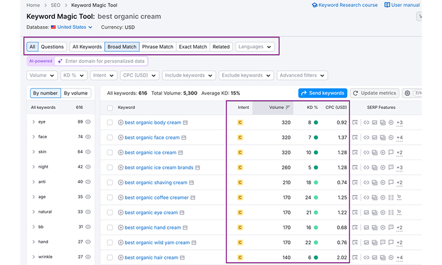Select checkbox for best organic body cream
The image size is (442, 265).
(110, 122)
